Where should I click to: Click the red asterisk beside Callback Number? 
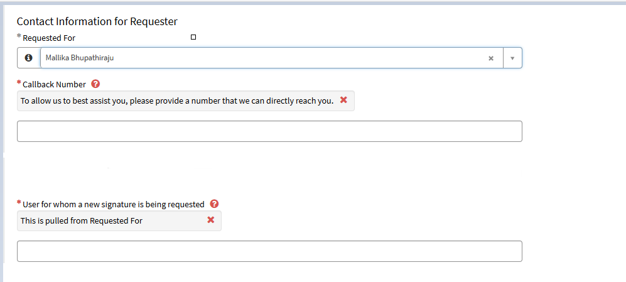19,83
